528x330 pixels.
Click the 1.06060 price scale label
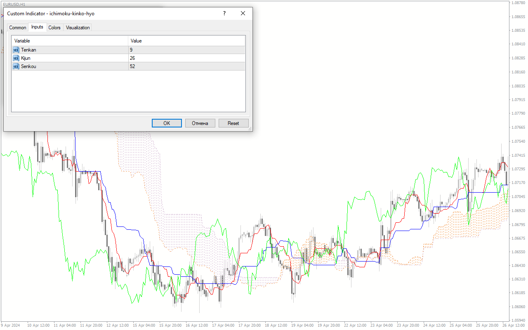[x=518, y=306]
